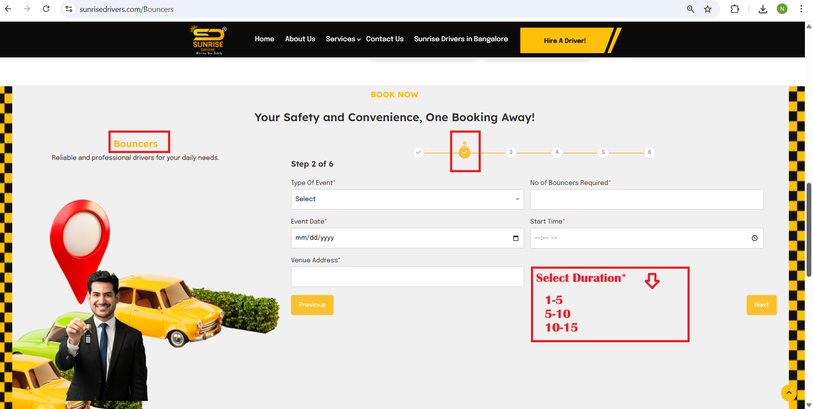Go to About Us page

[x=300, y=39]
